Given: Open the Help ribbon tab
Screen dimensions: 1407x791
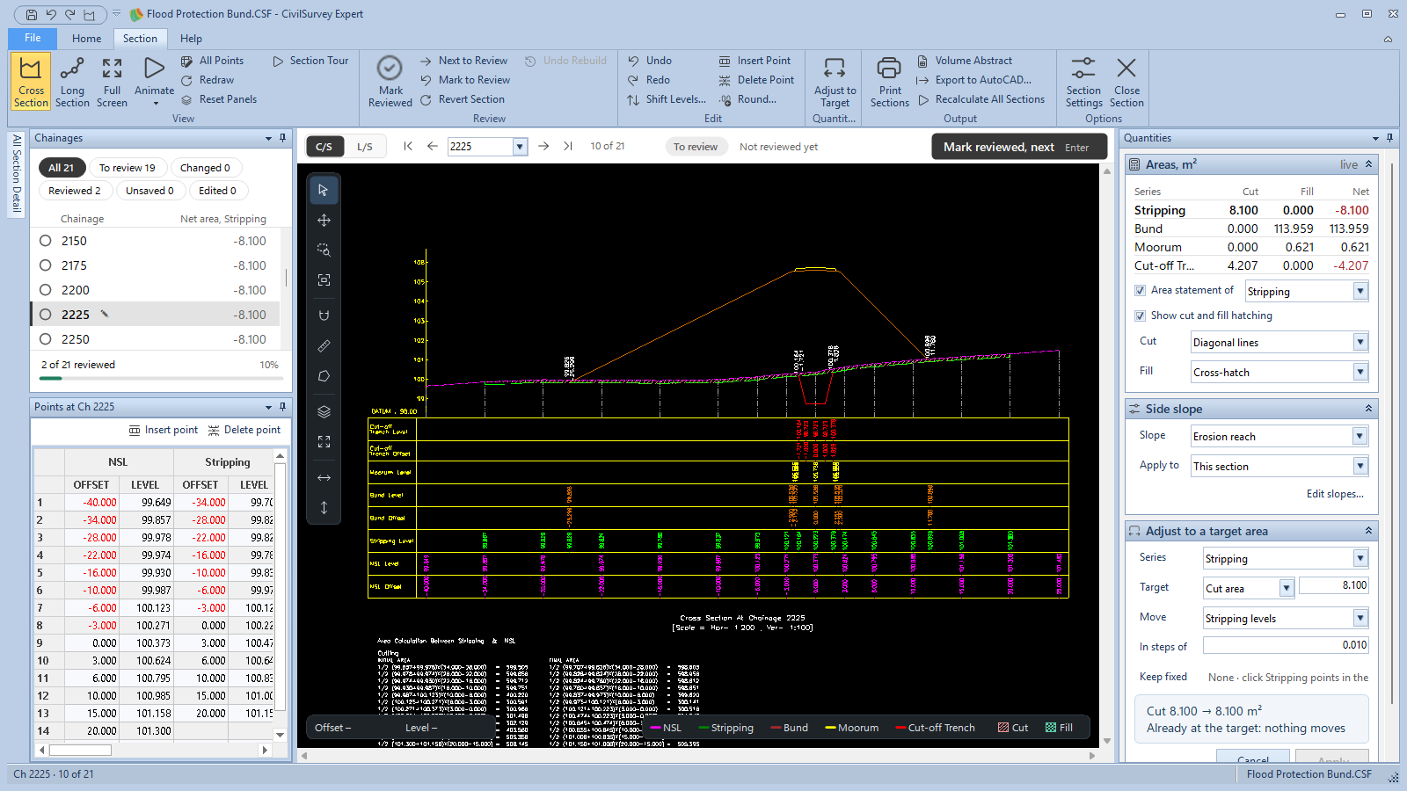Looking at the screenshot, I should (x=191, y=38).
